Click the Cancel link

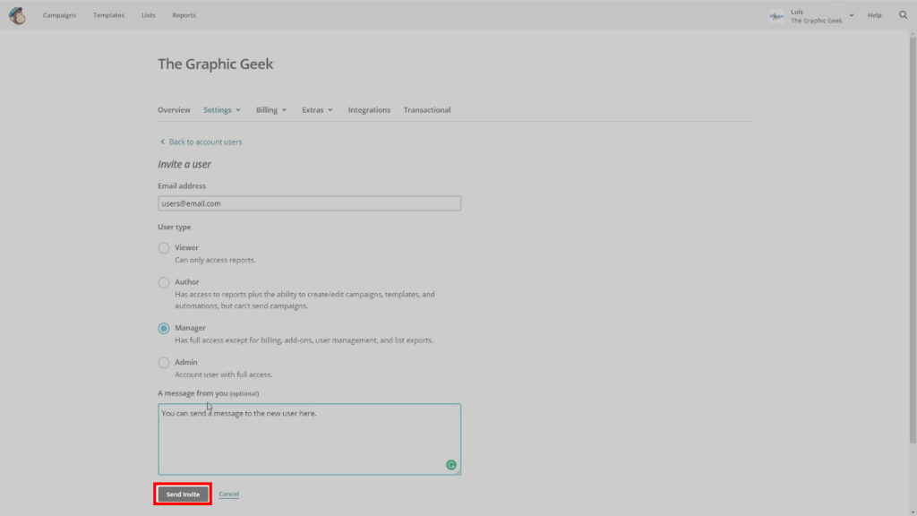click(228, 494)
